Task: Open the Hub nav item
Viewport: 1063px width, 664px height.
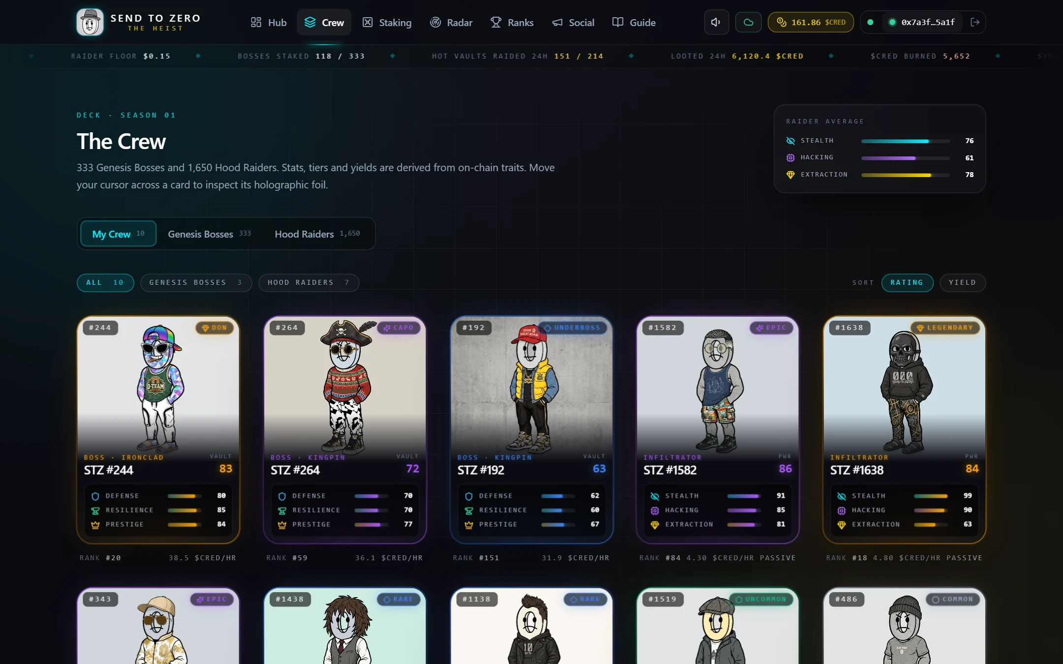Action: pos(269,22)
